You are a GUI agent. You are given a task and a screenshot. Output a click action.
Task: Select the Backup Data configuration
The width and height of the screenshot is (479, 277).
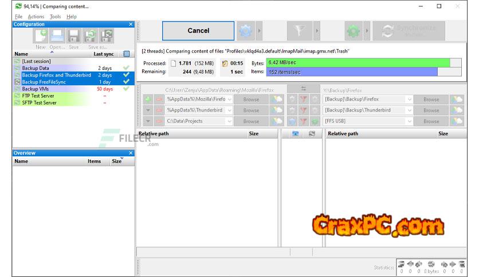pos(73,68)
